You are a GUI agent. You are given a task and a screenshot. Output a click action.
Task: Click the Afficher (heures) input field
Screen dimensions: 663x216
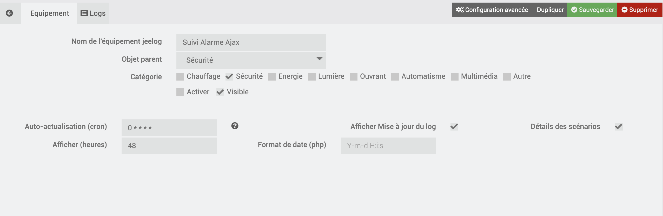[169, 146]
